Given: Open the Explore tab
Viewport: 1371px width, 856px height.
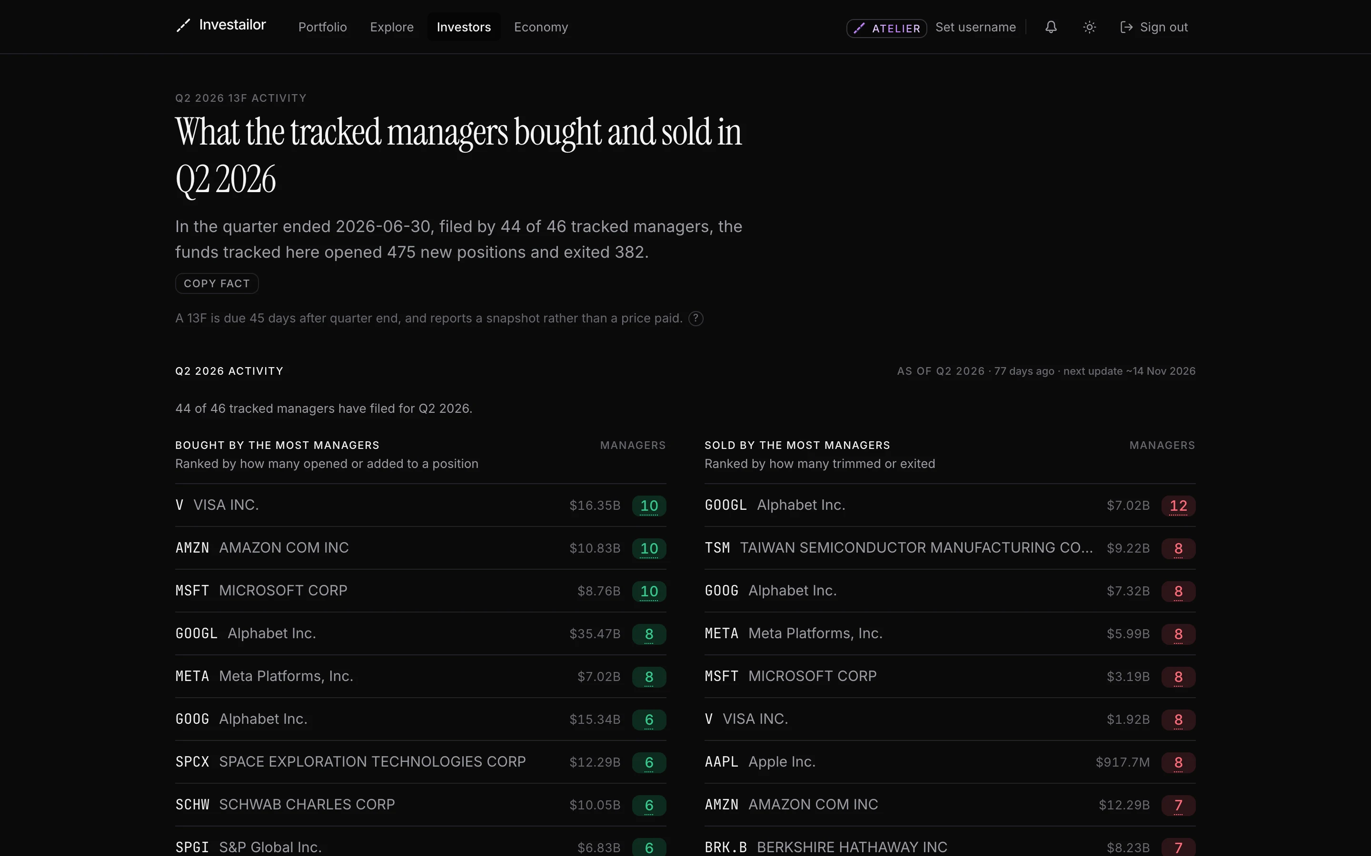Looking at the screenshot, I should pyautogui.click(x=391, y=27).
